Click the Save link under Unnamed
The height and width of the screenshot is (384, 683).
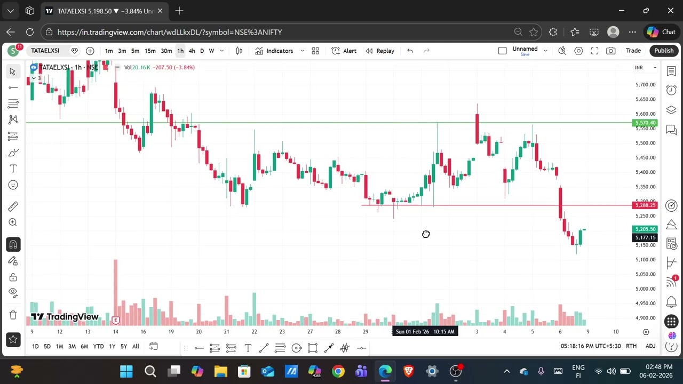(x=525, y=54)
